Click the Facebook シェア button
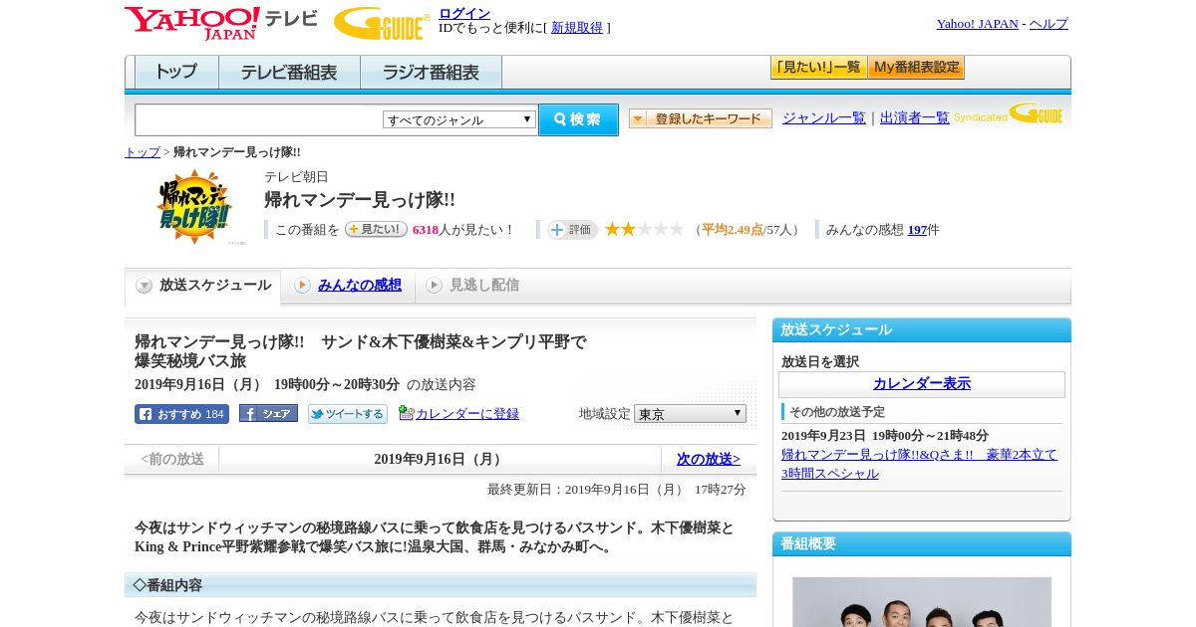The width and height of the screenshot is (1196, 627). pos(268,414)
